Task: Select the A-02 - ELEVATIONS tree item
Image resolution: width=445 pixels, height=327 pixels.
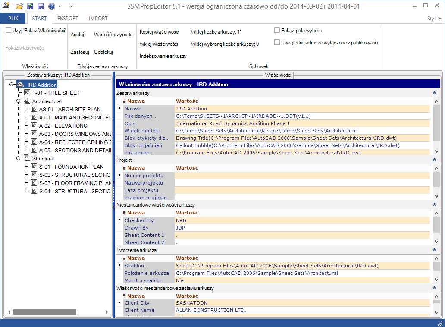Action: coord(63,126)
